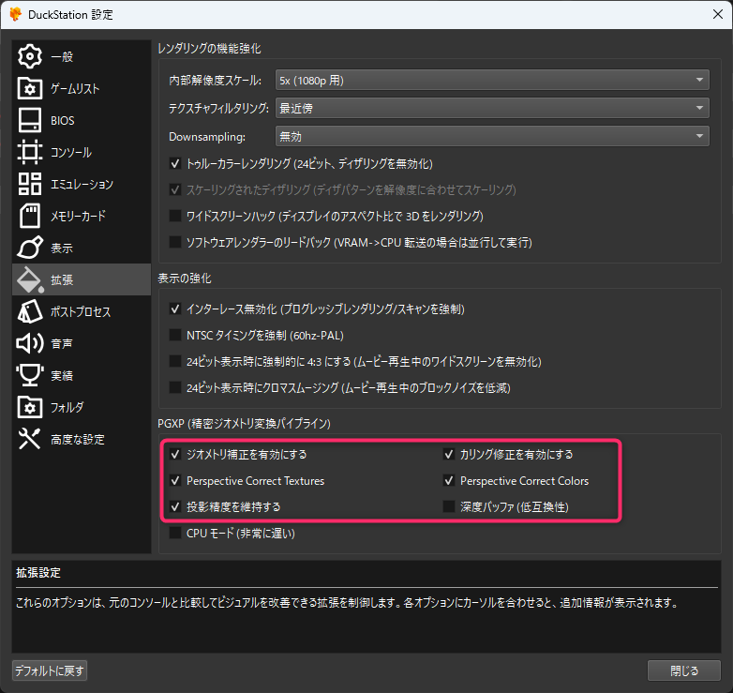Screen dimensions: 733x693
Task: Select the コンソール category
Action: (x=82, y=152)
